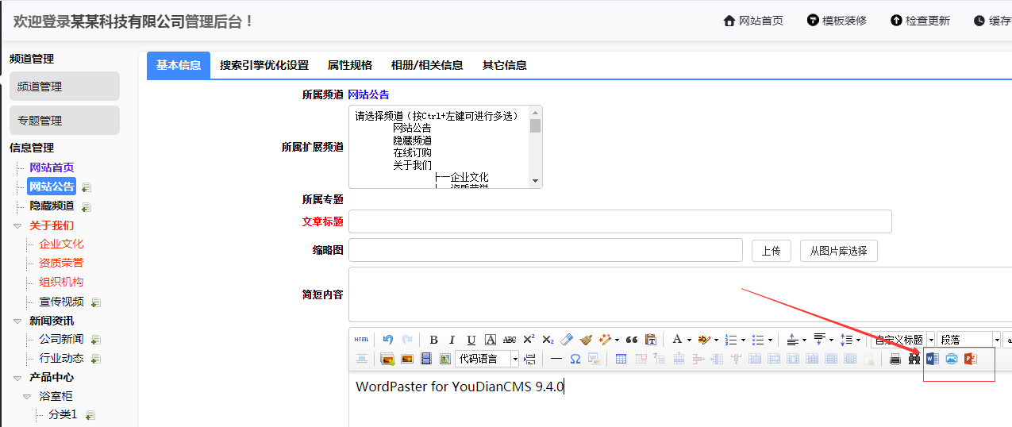The height and width of the screenshot is (427, 1012).
Task: Click the 从图片库选择 button
Action: pyautogui.click(x=839, y=251)
